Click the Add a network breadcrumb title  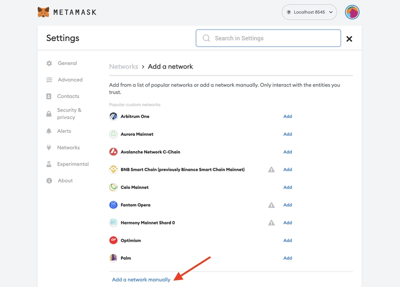170,66
